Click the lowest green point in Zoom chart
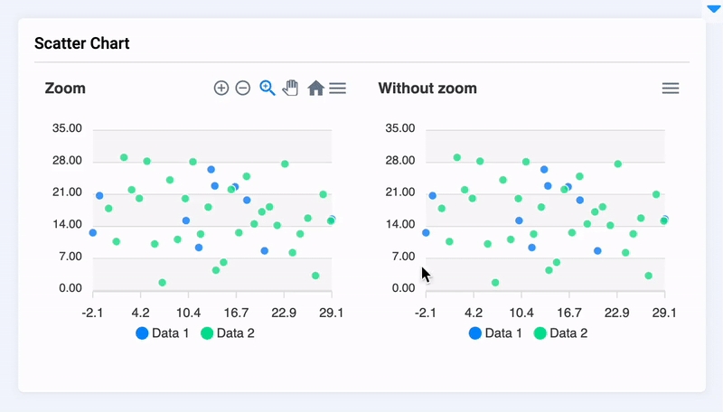 click(x=163, y=283)
